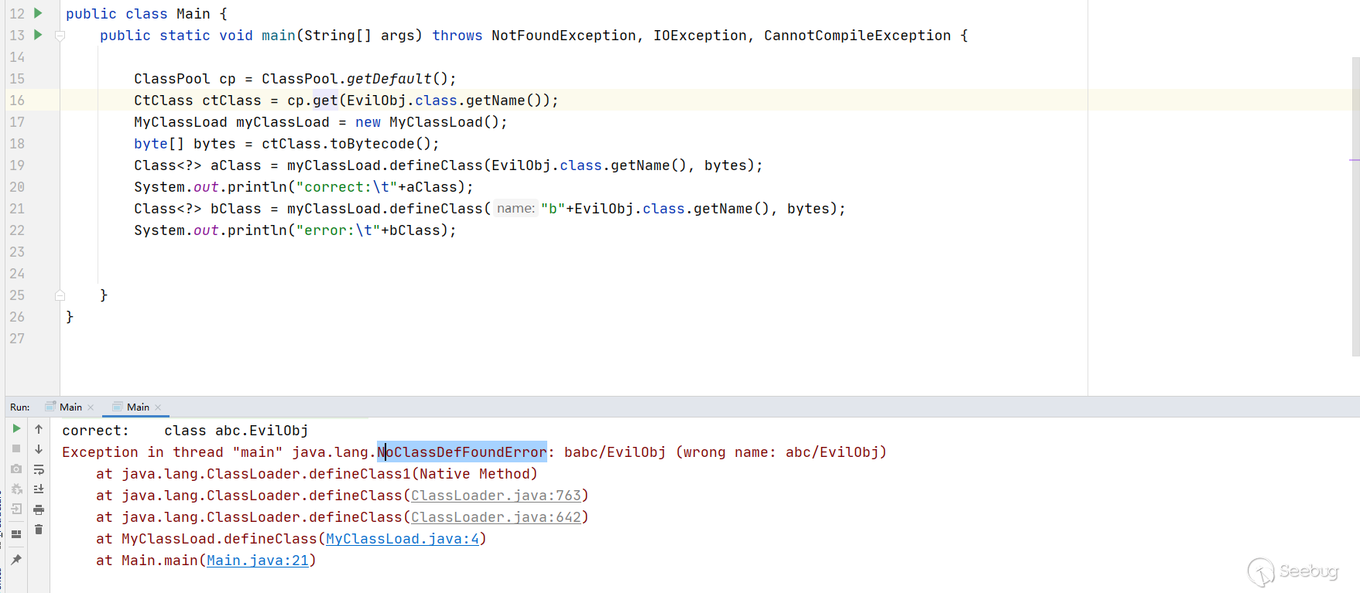Click toBytecode on line 18
This screenshot has height=593, width=1360.
(x=372, y=144)
